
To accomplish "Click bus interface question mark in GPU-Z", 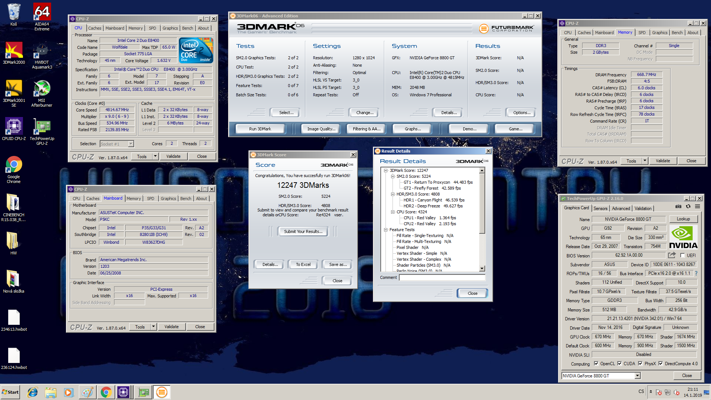I will pos(696,273).
